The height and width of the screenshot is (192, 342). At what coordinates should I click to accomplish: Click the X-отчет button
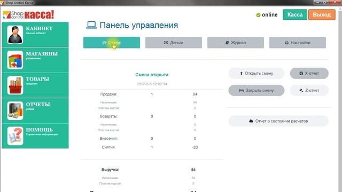click(x=309, y=74)
